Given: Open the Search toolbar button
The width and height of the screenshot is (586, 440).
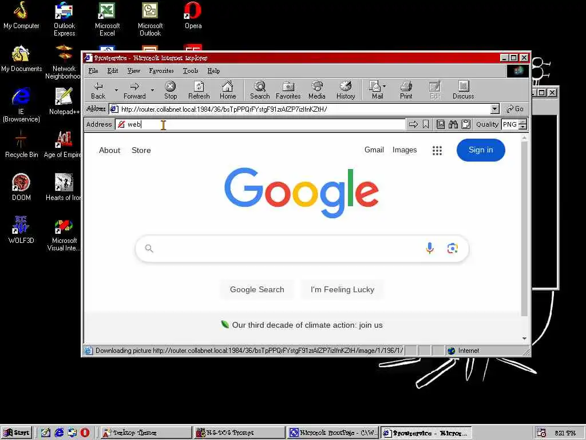Looking at the screenshot, I should [260, 91].
